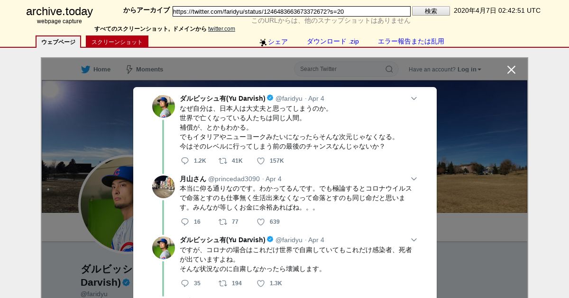Image resolution: width=569 pixels, height=298 pixels.
Task: Click ダルビッシュ有(Yu Darvish) name on first tweet
Action: tap(222, 98)
